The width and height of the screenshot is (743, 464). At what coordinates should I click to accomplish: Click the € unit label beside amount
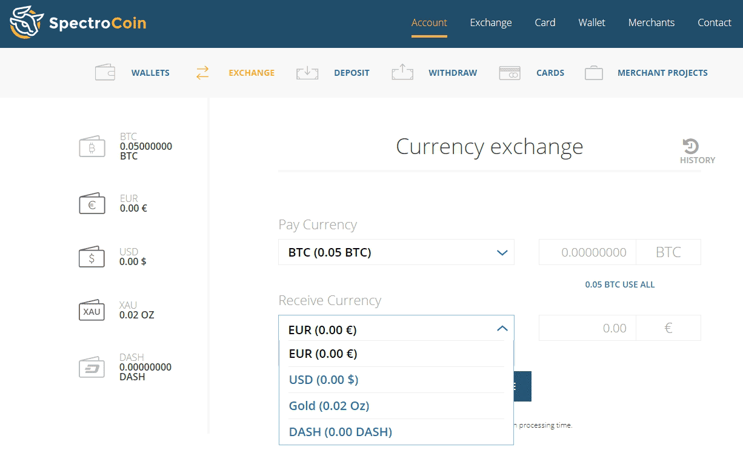coord(668,328)
